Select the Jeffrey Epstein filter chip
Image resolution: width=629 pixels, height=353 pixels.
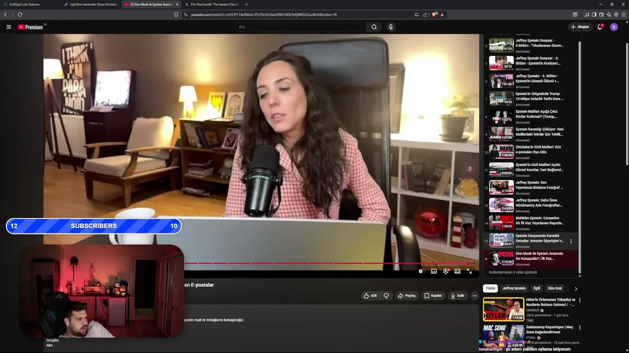click(514, 288)
